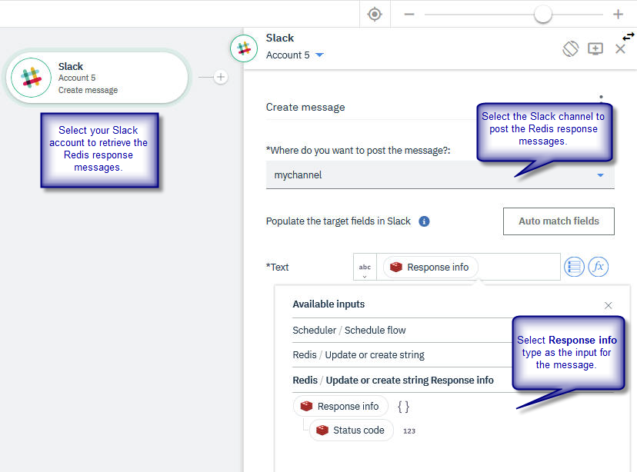Select the Status code input
Viewport: 637px width, 472px height.
(x=352, y=430)
